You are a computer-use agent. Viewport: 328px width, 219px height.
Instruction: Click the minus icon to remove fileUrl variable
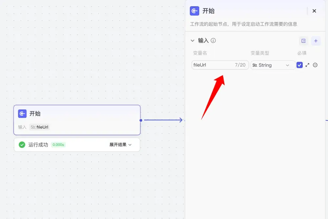coord(315,65)
